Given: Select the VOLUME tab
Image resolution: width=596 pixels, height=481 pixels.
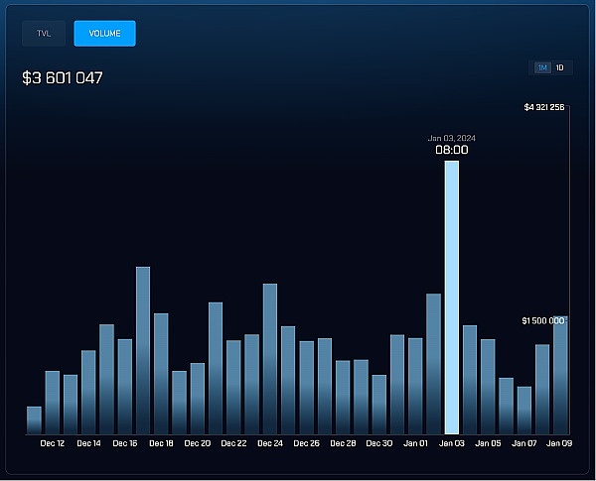Looking at the screenshot, I should 104,34.
